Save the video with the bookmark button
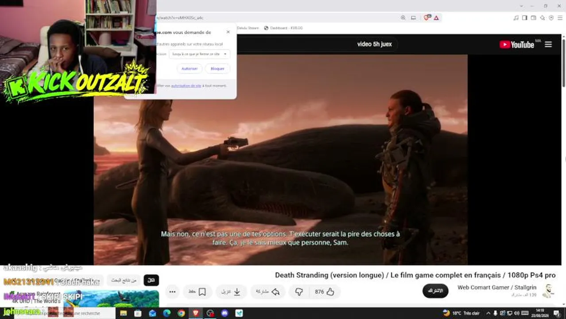 click(x=197, y=292)
